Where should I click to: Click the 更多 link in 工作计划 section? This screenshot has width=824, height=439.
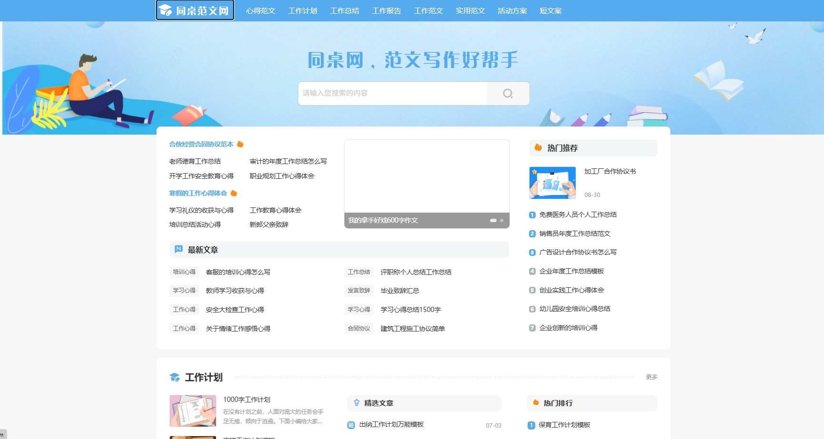tap(651, 377)
